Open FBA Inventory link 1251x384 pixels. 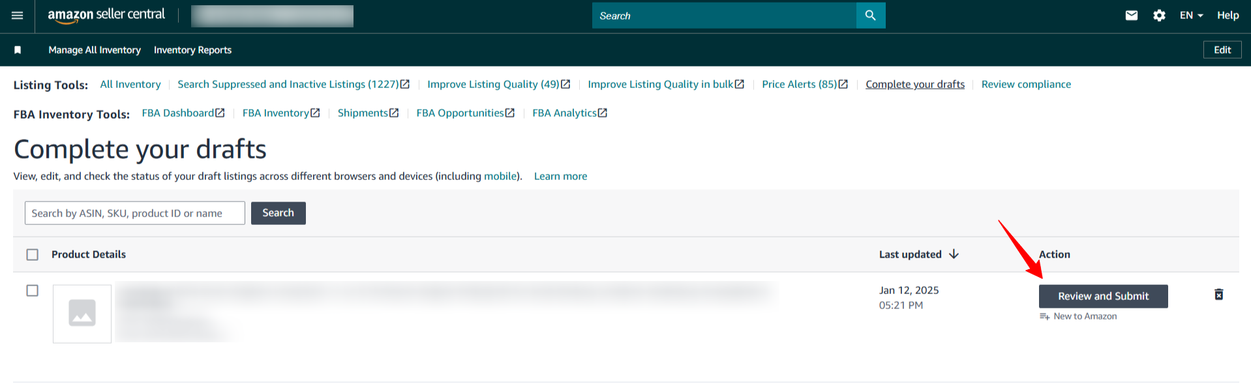[281, 113]
